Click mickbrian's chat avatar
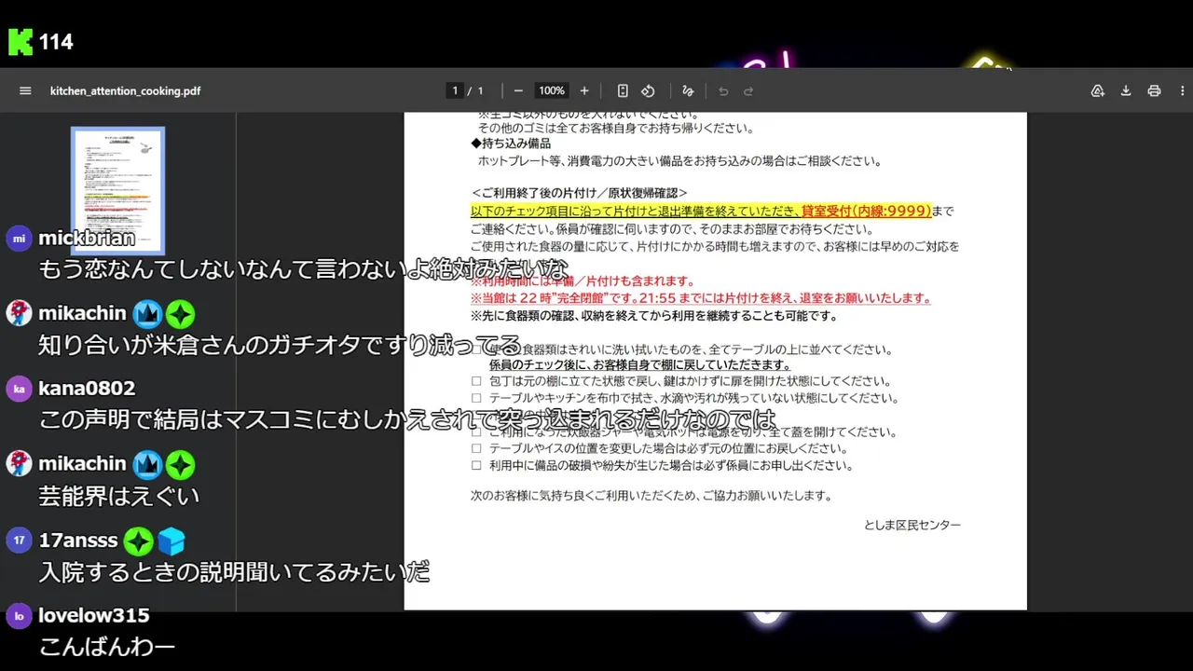Viewport: 1193px width, 671px height. tap(19, 238)
